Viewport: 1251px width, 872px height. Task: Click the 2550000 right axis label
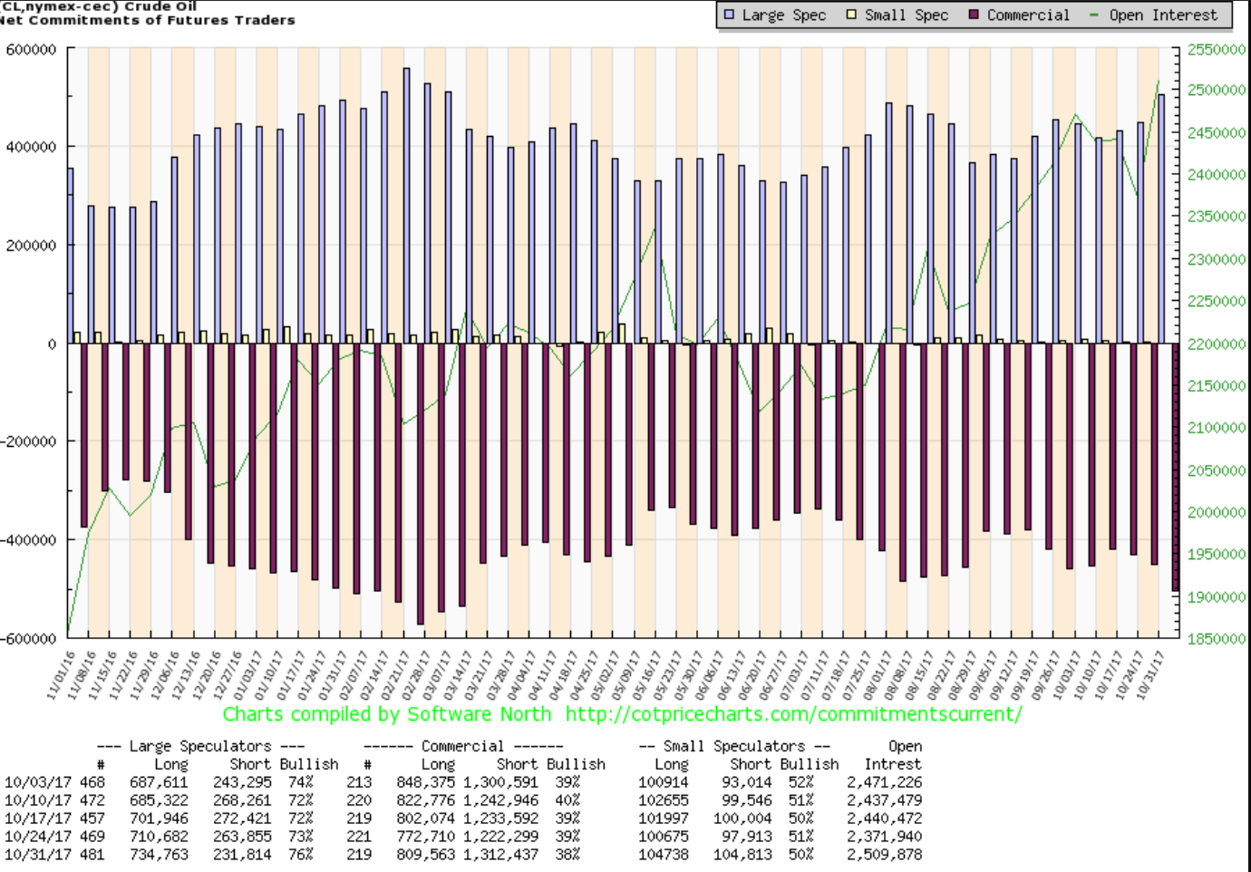pos(1217,50)
